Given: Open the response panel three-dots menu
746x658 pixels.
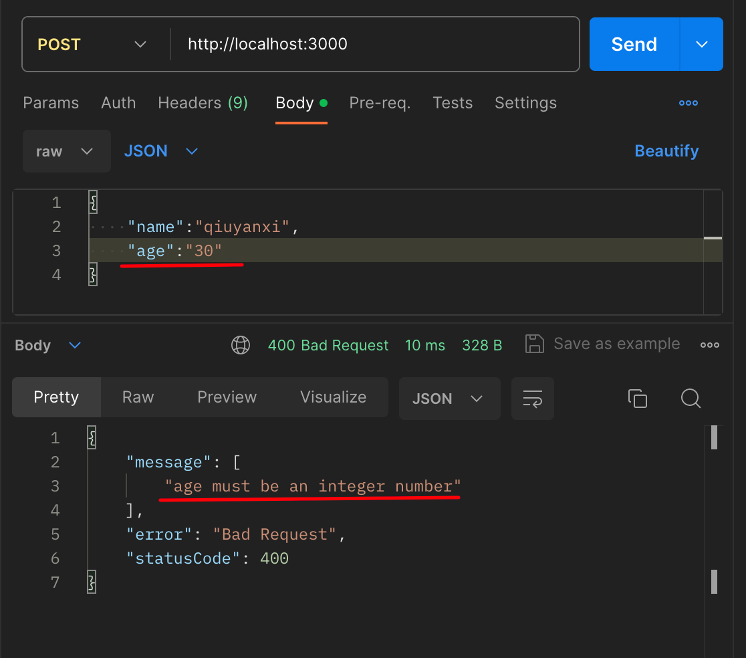Looking at the screenshot, I should pos(709,345).
